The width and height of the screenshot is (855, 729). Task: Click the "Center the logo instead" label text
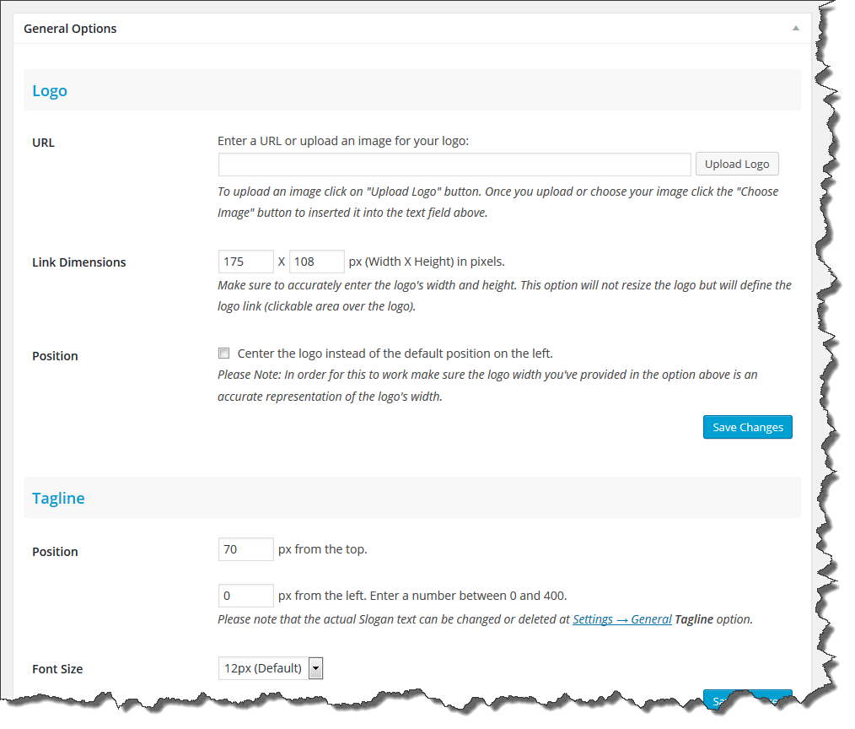395,354
